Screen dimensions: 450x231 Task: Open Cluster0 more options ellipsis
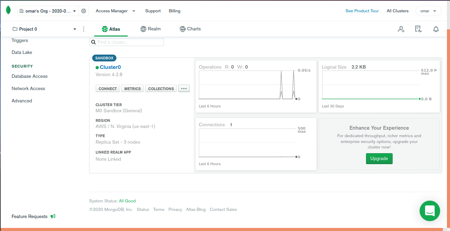[184, 88]
